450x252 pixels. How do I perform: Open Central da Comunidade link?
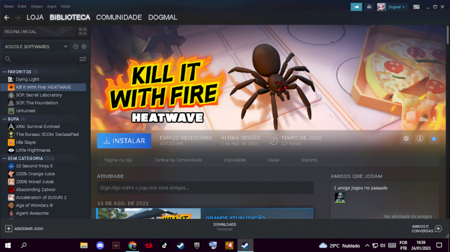[178, 160]
